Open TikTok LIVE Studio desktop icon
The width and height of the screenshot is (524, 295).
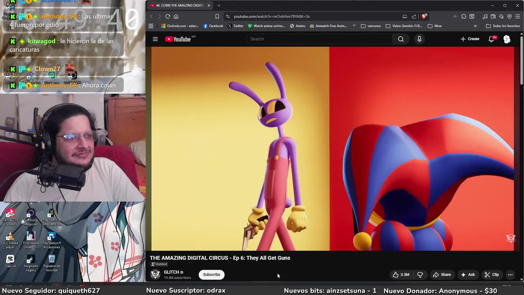[10, 217]
